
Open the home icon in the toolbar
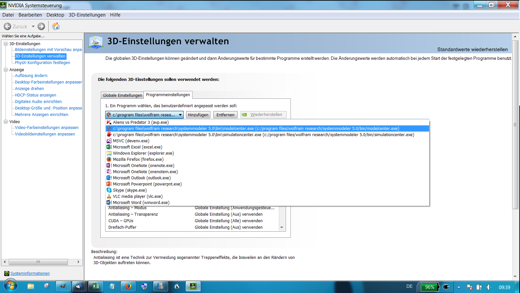(x=56, y=26)
